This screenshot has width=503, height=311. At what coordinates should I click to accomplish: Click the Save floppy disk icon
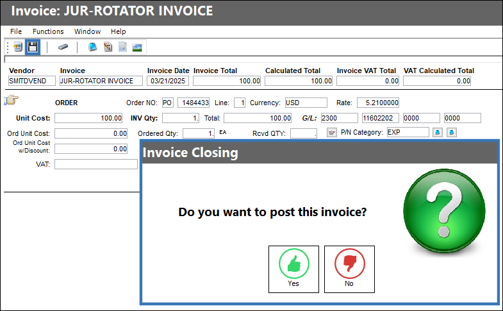tap(33, 47)
